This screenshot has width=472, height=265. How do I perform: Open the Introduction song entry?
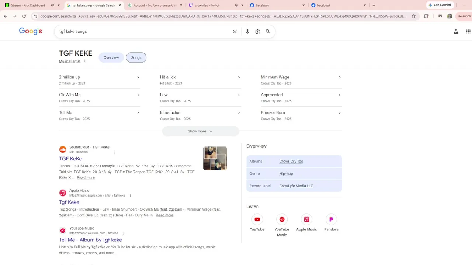pos(200,115)
